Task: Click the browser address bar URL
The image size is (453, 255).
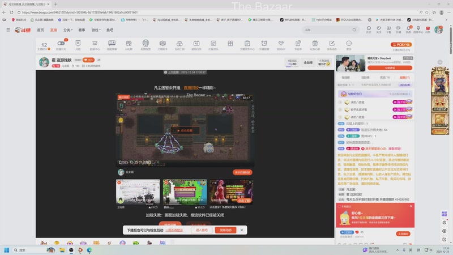Action: tap(80, 12)
